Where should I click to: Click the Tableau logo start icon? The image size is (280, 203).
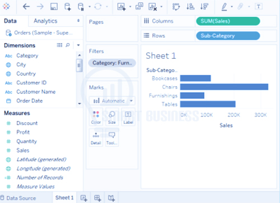point(6,7)
